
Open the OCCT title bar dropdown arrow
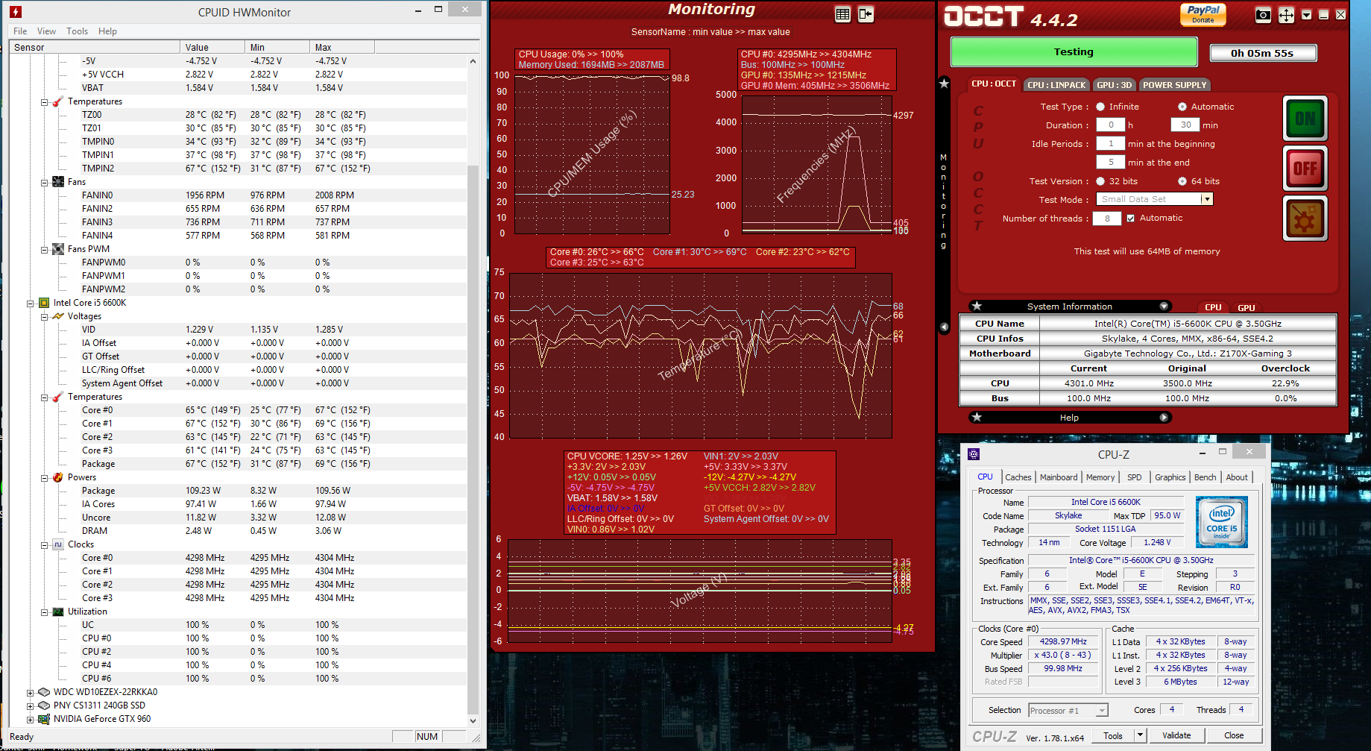(1306, 15)
